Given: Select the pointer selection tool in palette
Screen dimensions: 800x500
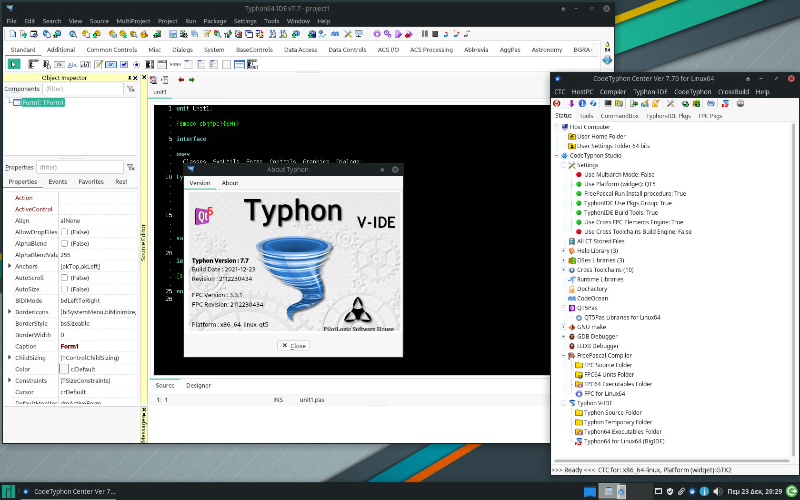Looking at the screenshot, I should 13,64.
